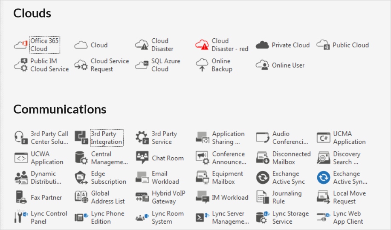Viewport: 391px width, 230px height.
Task: Click the Cloud Service Request icon
Action: [x=81, y=65]
